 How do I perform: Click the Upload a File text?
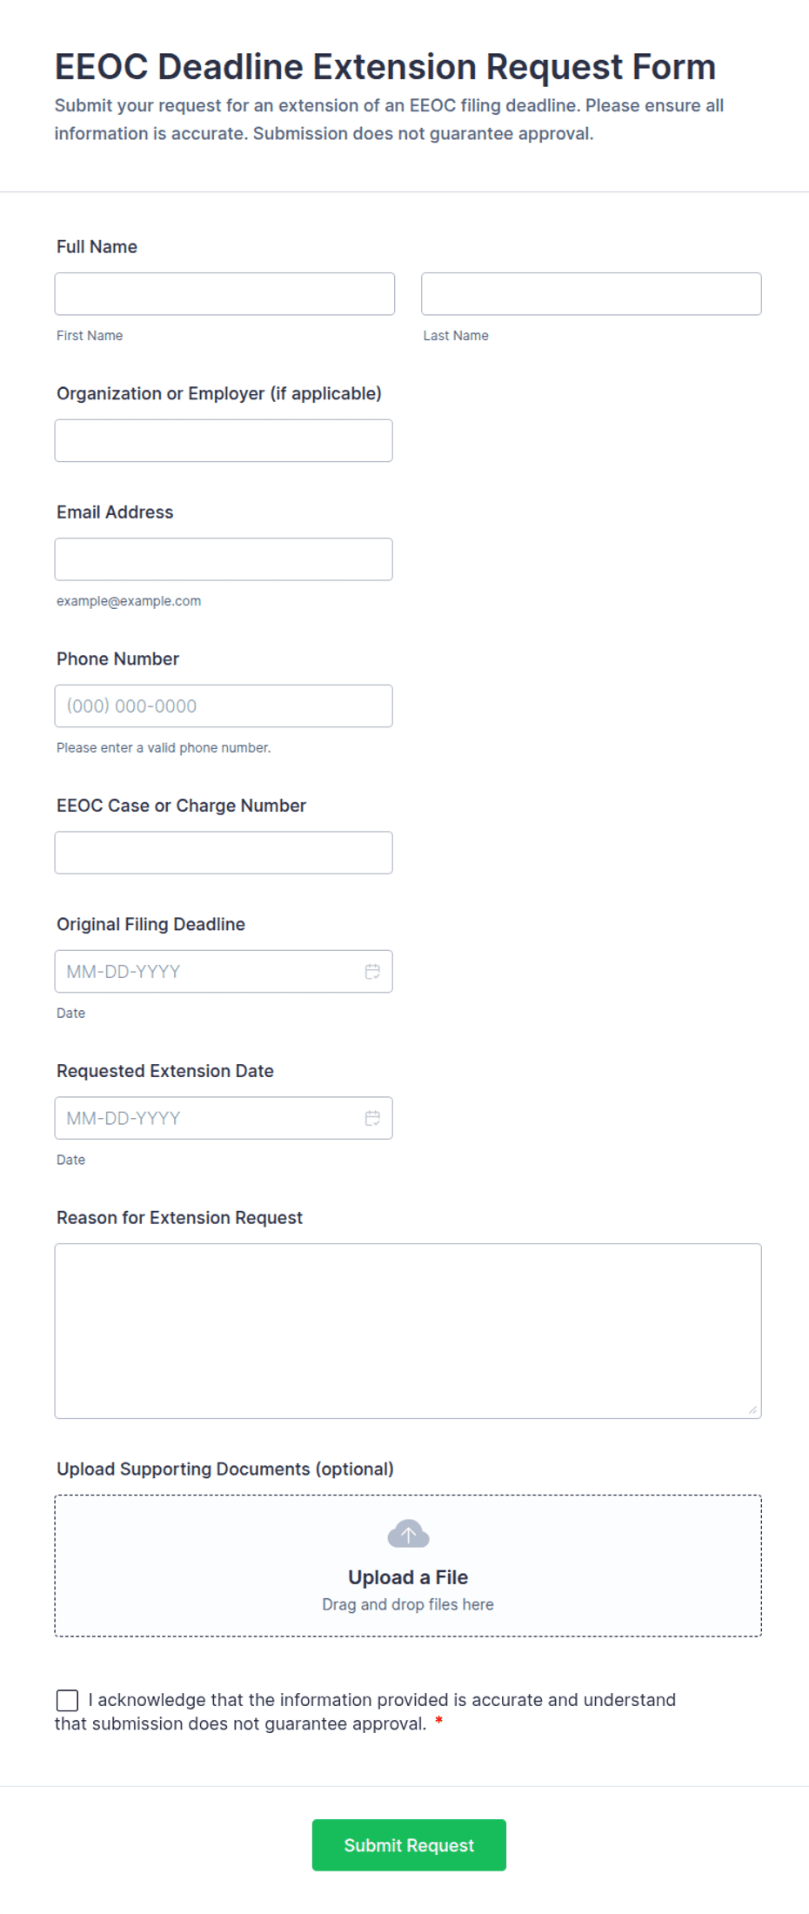[x=408, y=1578]
